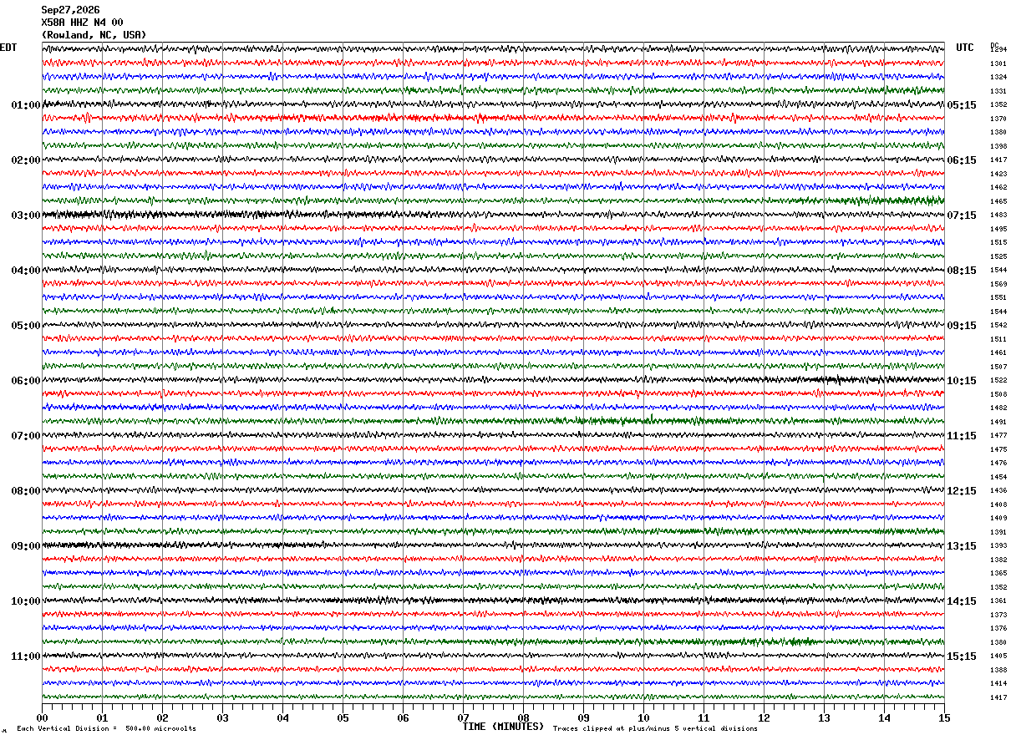Screen dimensions: 1011x740
Task: Click the TIME (MINUTES) axis title
Action: [503, 727]
